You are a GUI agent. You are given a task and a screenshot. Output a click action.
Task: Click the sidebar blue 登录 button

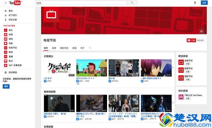point(6,86)
